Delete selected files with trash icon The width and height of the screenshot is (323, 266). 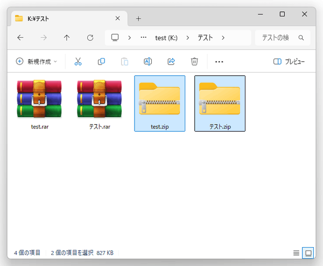point(194,61)
